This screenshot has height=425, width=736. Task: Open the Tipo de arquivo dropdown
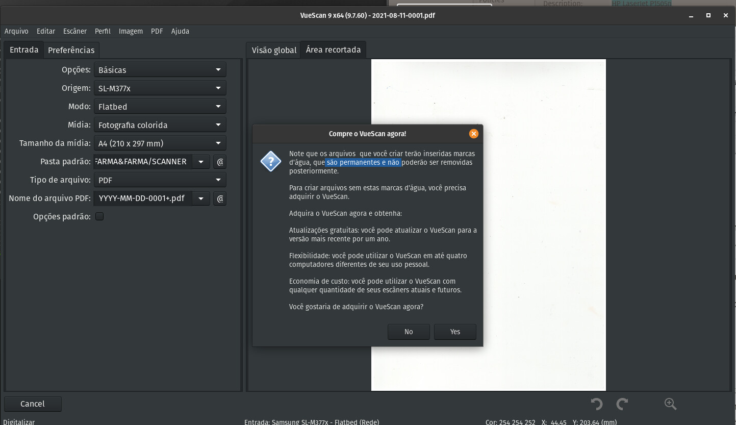[160, 180]
